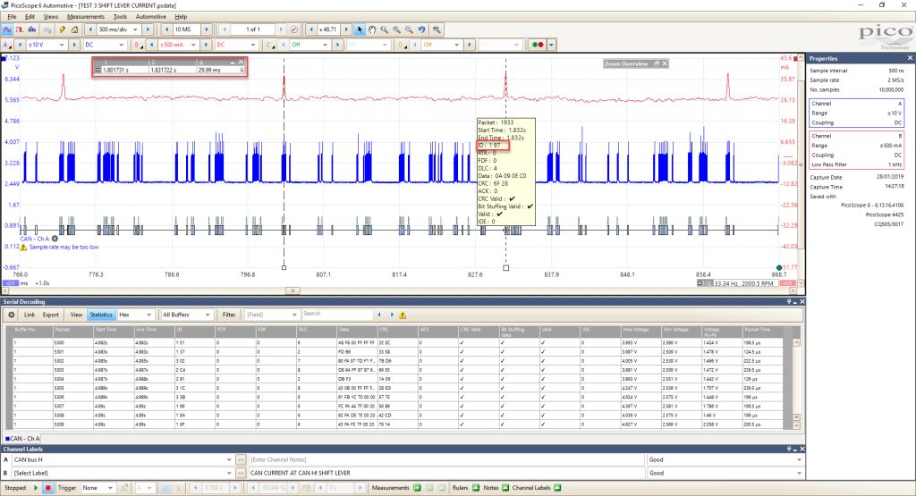
Task: Select Scope mode icon
Action: (x=7, y=29)
